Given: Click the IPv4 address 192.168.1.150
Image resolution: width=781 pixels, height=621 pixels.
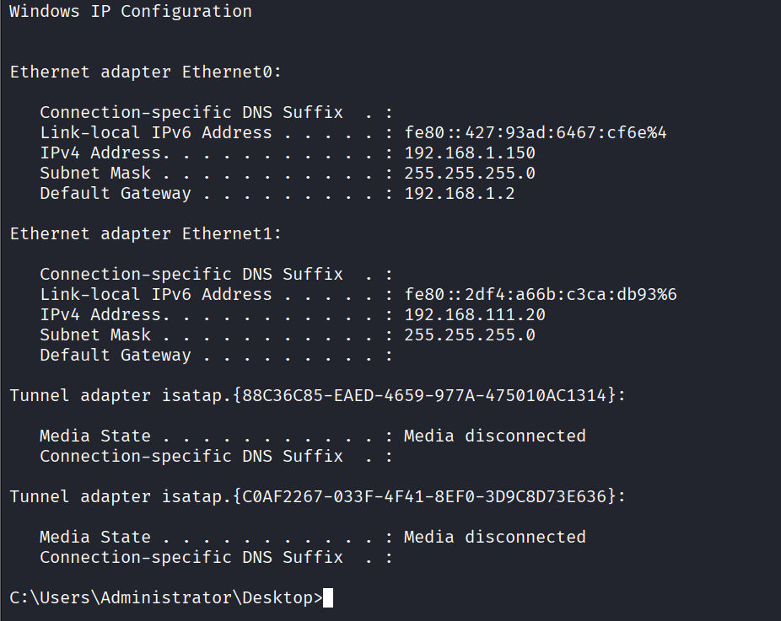Looking at the screenshot, I should tap(470, 153).
